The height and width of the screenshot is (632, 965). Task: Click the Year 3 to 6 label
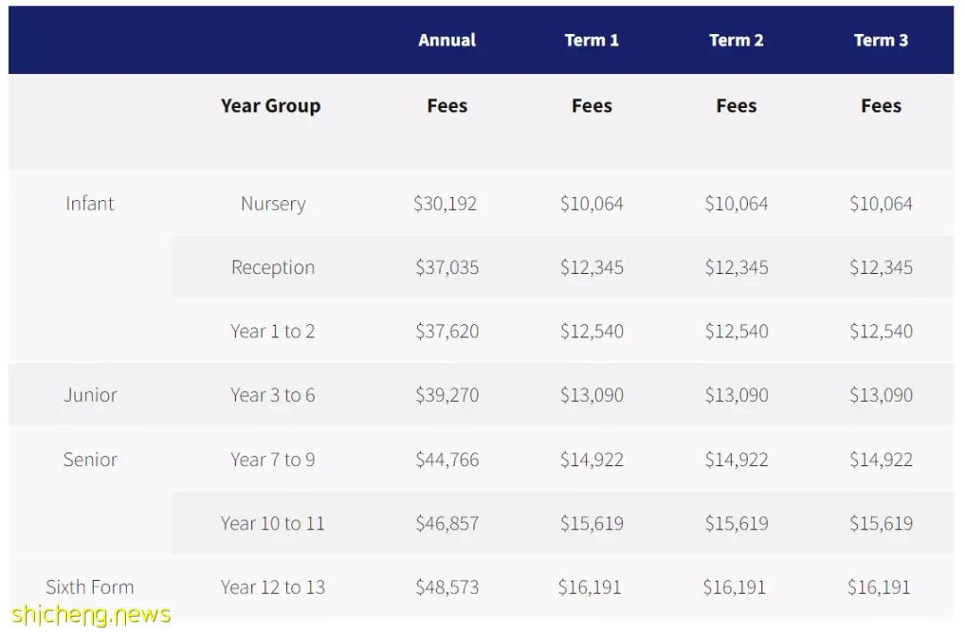[273, 395]
